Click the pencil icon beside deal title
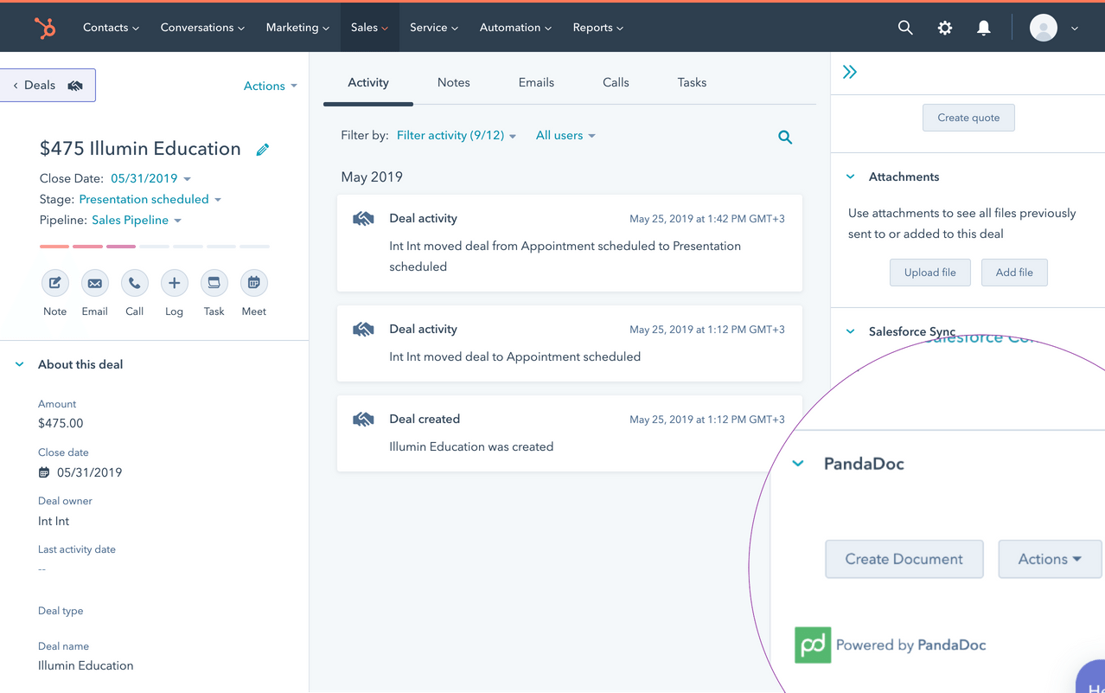1105x693 pixels. coord(263,150)
